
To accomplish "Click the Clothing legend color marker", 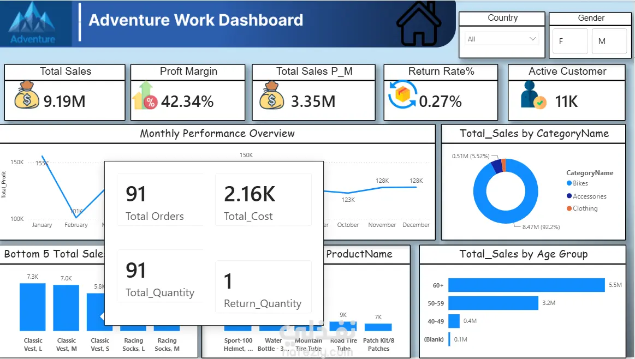I will [x=569, y=208].
